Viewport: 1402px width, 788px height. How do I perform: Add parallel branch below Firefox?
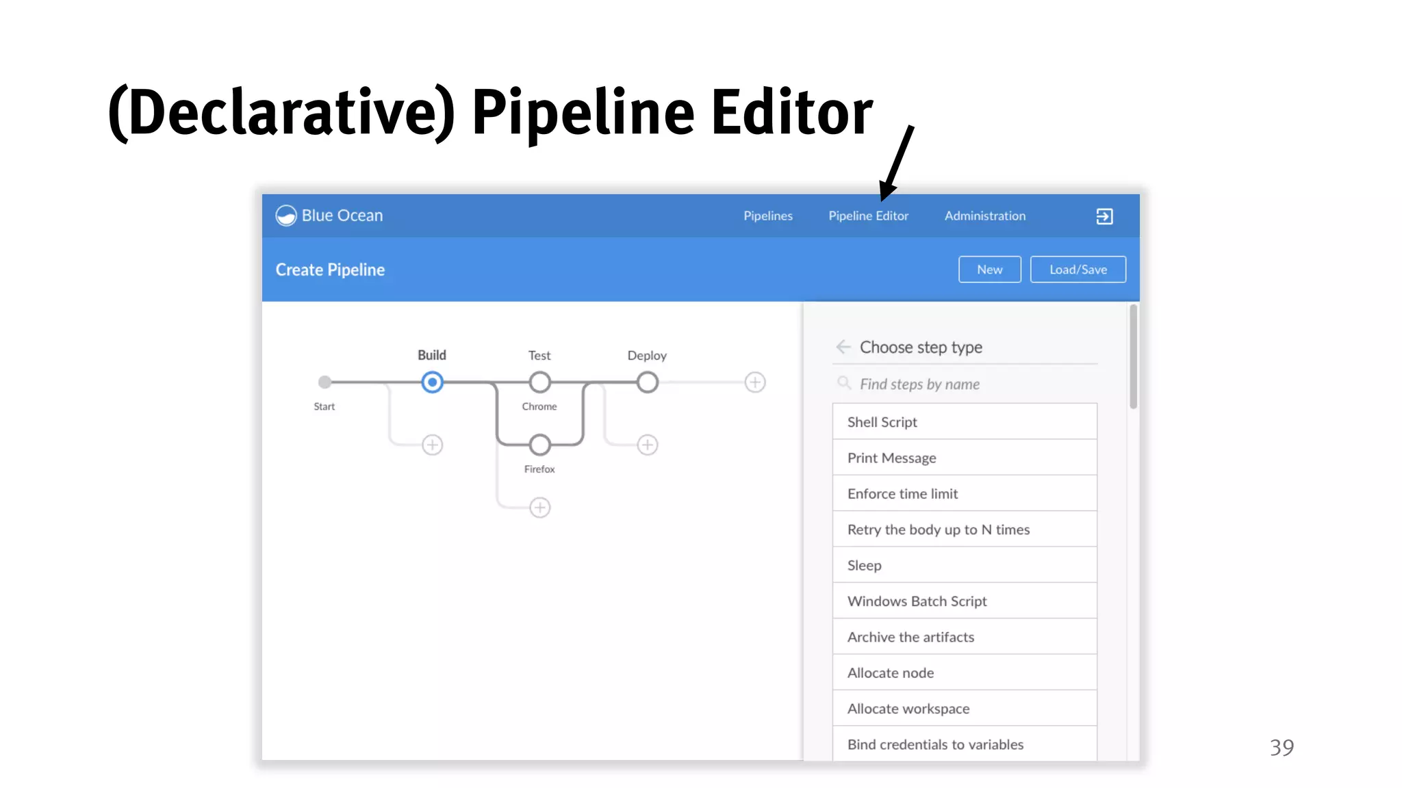click(x=539, y=508)
